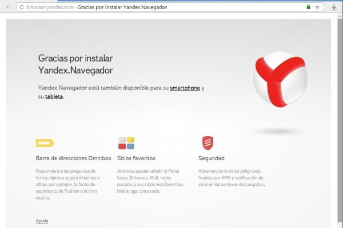This screenshot has height=228, width=343.
Task: Follow the Ayuda help link
Action: 42,221
